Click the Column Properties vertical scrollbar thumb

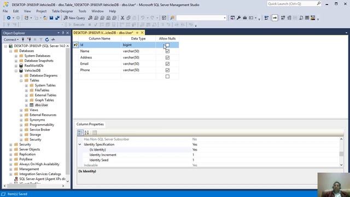341,154
